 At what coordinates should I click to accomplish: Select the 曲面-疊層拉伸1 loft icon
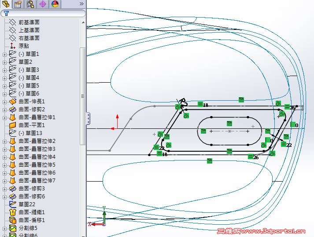point(13,117)
